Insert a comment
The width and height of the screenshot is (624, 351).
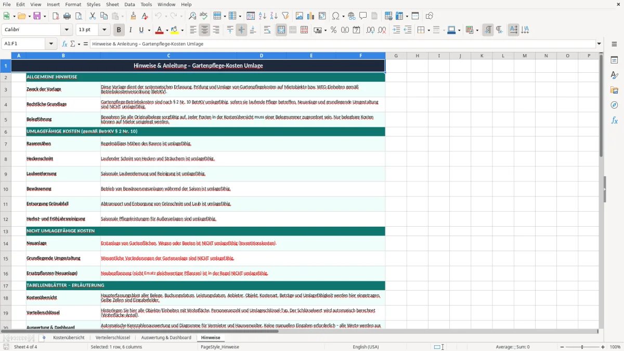click(363, 16)
